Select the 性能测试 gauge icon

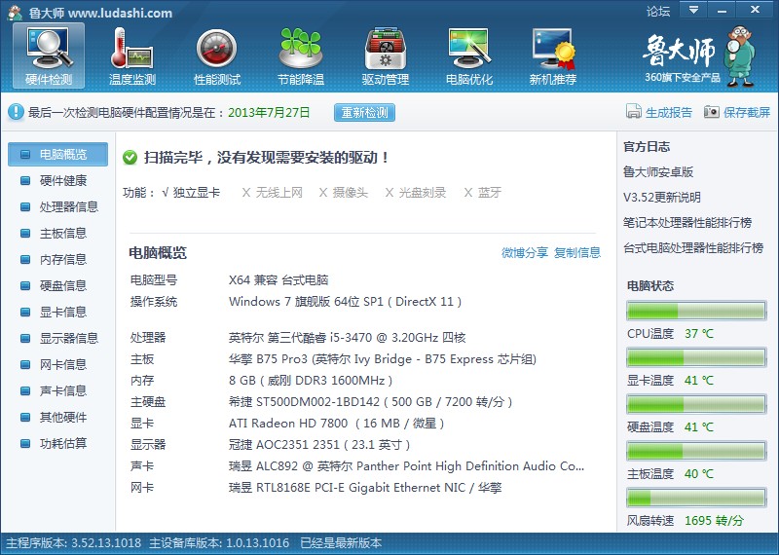216,50
